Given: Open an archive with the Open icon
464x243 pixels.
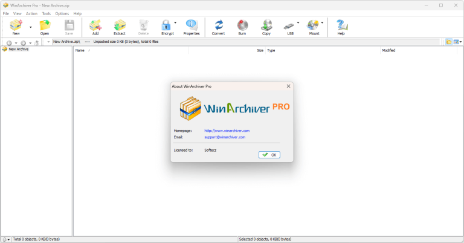Looking at the screenshot, I should click(x=44, y=27).
